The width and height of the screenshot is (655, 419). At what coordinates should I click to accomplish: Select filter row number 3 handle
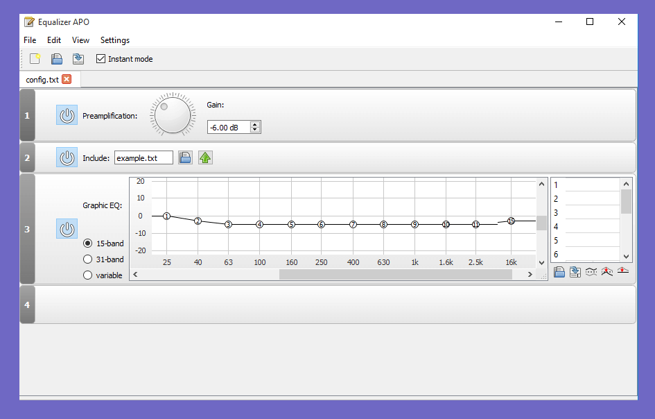(27, 229)
